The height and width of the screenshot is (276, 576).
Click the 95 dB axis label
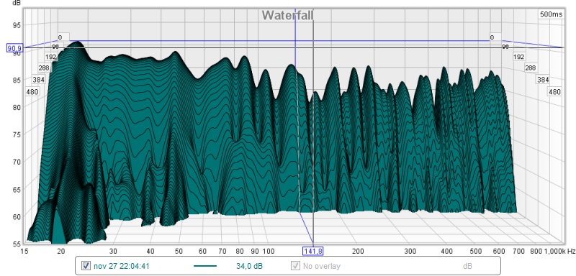pyautogui.click(x=17, y=25)
